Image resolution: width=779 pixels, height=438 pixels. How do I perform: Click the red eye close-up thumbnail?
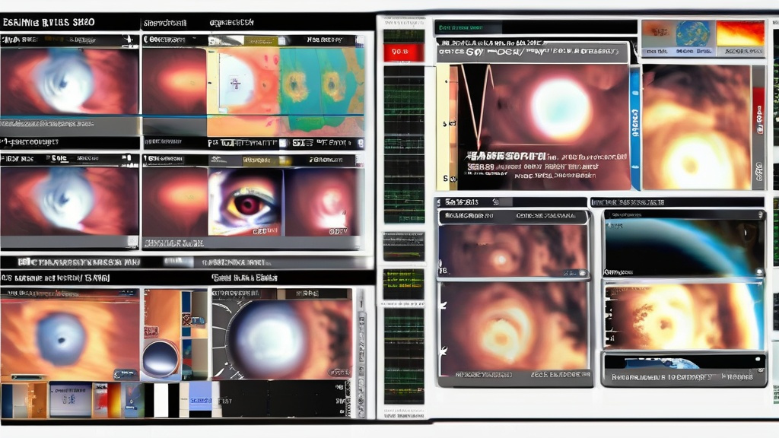[x=245, y=202]
